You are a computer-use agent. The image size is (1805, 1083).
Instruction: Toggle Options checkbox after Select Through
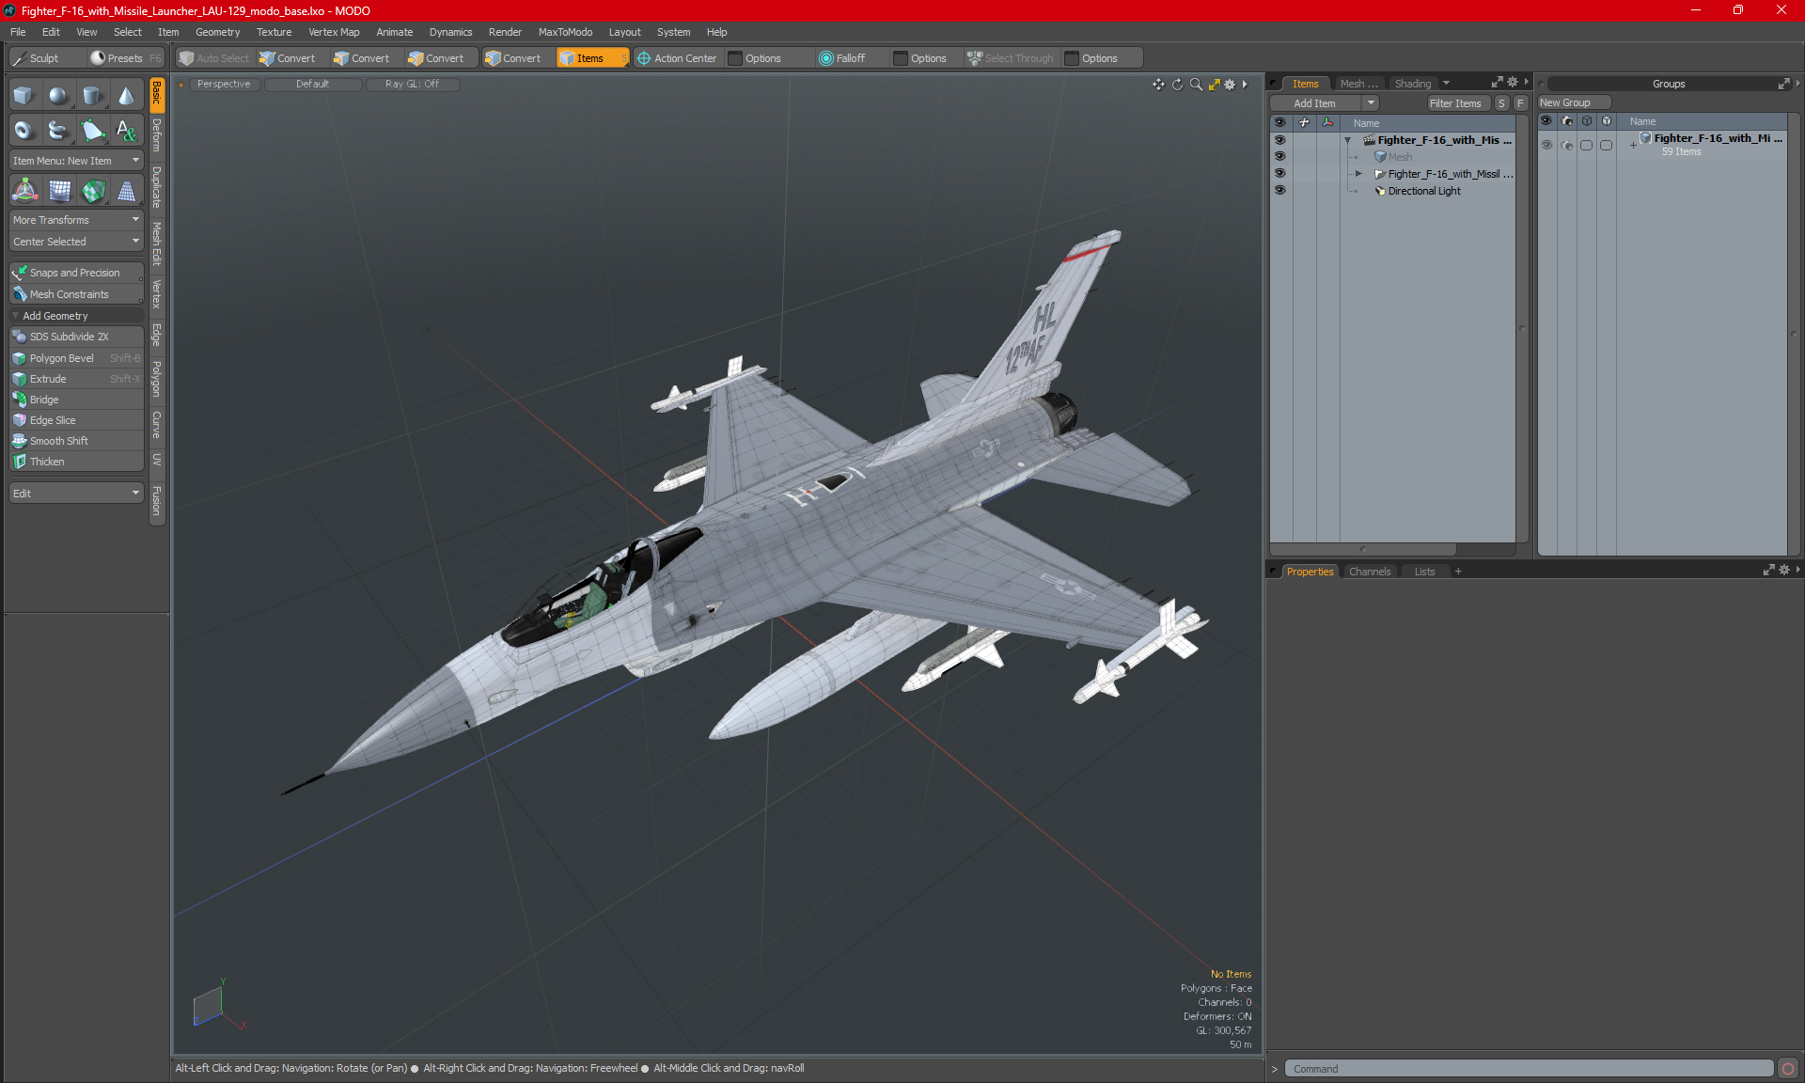(1072, 58)
